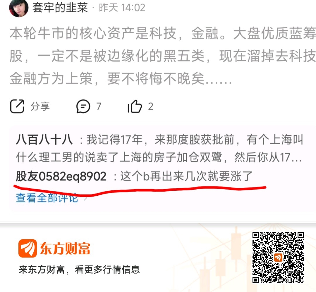Tap slogan 来东方财富，看更多行情信息

(79, 270)
